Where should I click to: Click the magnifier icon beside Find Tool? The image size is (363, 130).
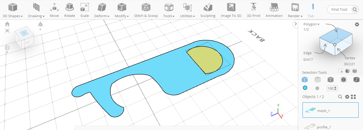tap(355, 10)
